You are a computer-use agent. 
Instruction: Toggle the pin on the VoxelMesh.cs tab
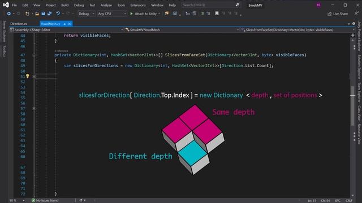tap(64, 24)
